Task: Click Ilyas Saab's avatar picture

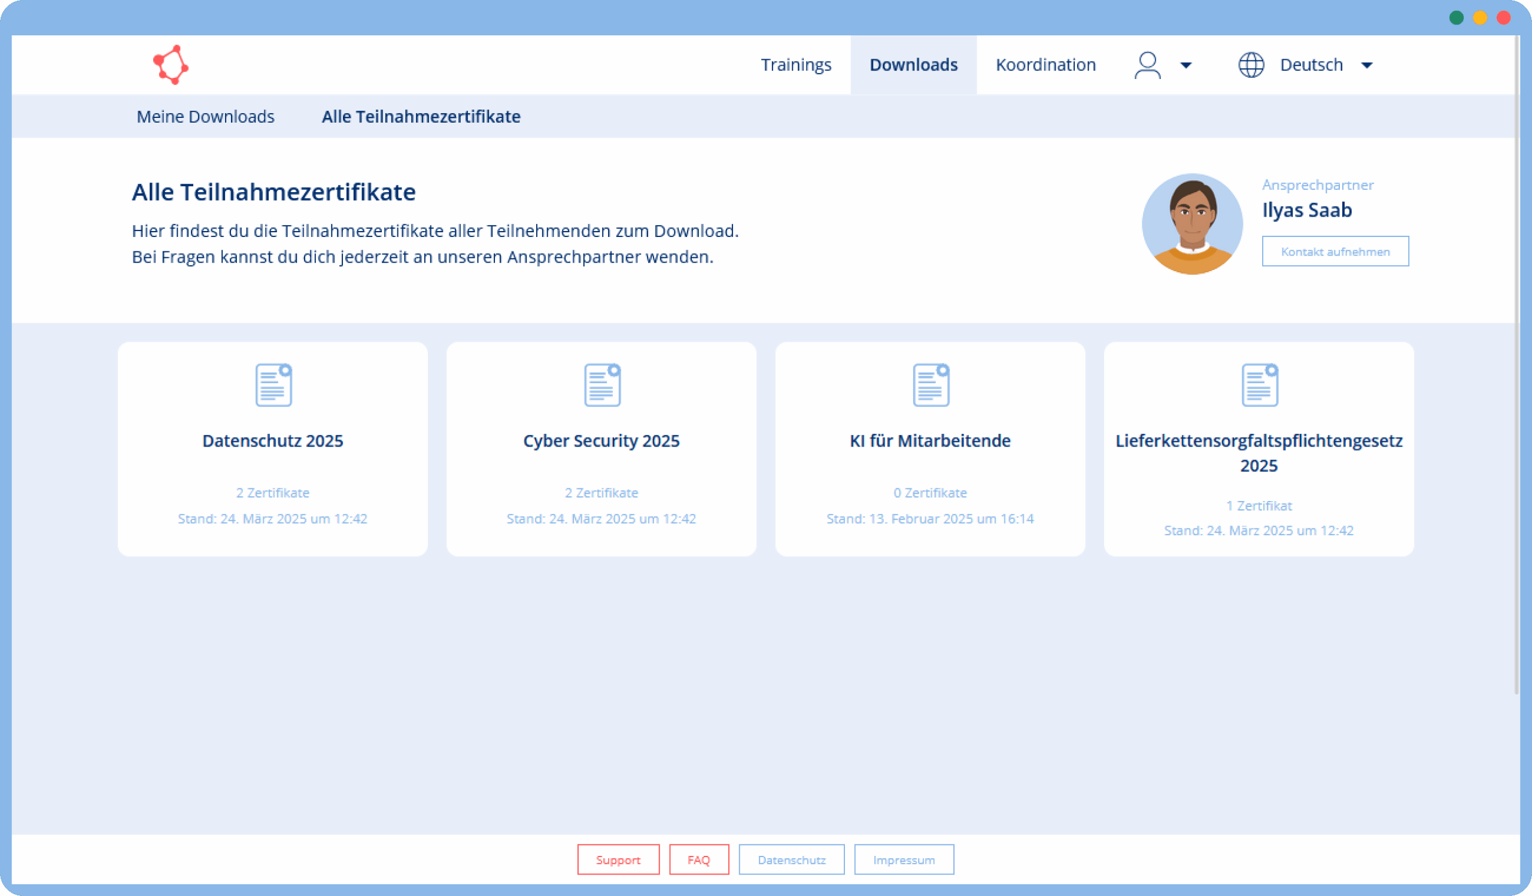Action: pos(1191,224)
